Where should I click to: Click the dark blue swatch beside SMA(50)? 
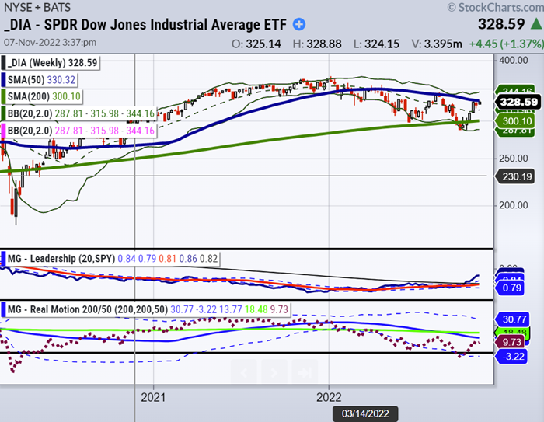(3, 80)
